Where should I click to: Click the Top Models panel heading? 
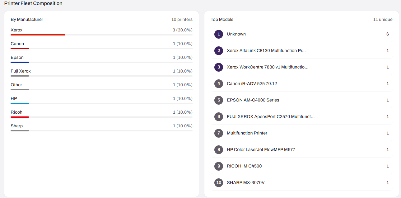pos(222,19)
